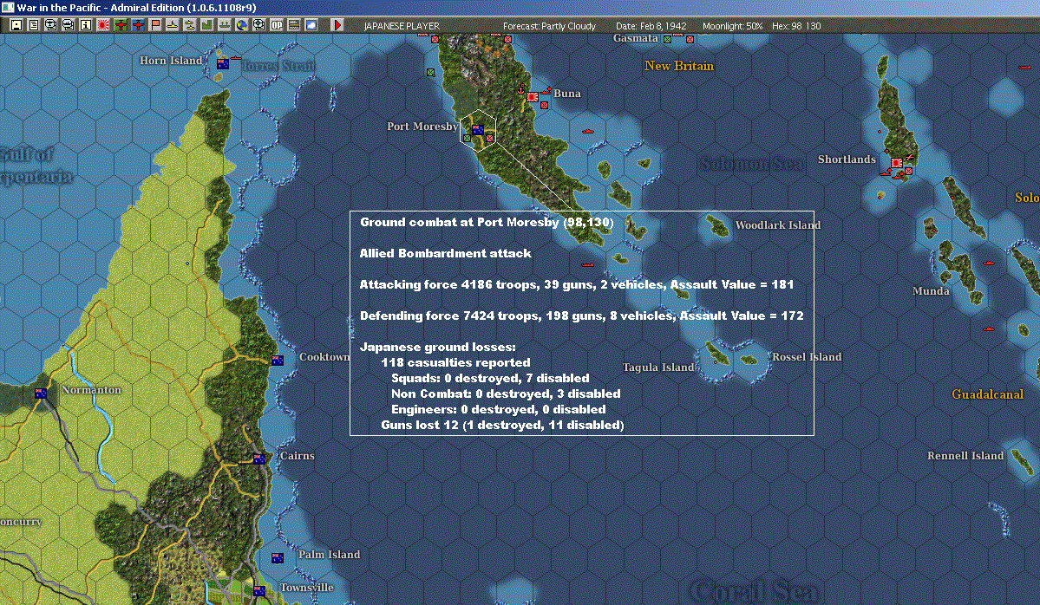This screenshot has height=605, width=1040.
Task: Click the red anchor port icon at Buna
Action: coord(522,88)
